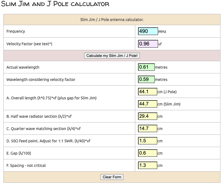223x185 pixels.
Task: Click the 'Frequency' label
Action: coord(16,31)
